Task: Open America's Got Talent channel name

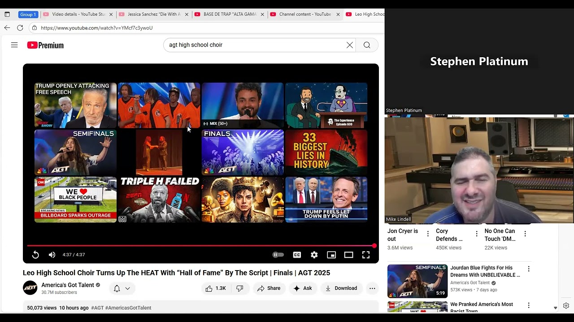Action: (x=68, y=285)
